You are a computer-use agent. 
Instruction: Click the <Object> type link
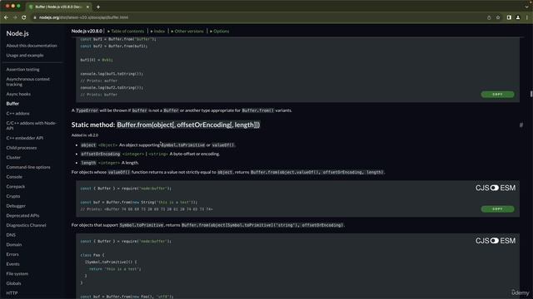[x=107, y=145]
